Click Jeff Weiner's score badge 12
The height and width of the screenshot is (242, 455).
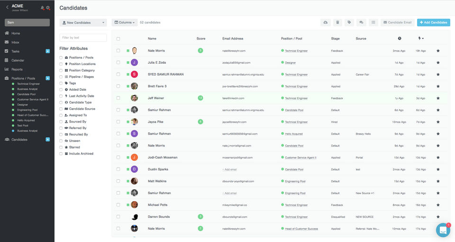[x=200, y=98]
